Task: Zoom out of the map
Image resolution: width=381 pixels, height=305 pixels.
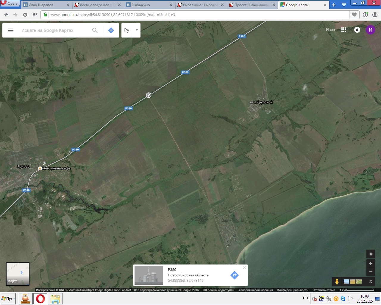Action: (x=371, y=272)
